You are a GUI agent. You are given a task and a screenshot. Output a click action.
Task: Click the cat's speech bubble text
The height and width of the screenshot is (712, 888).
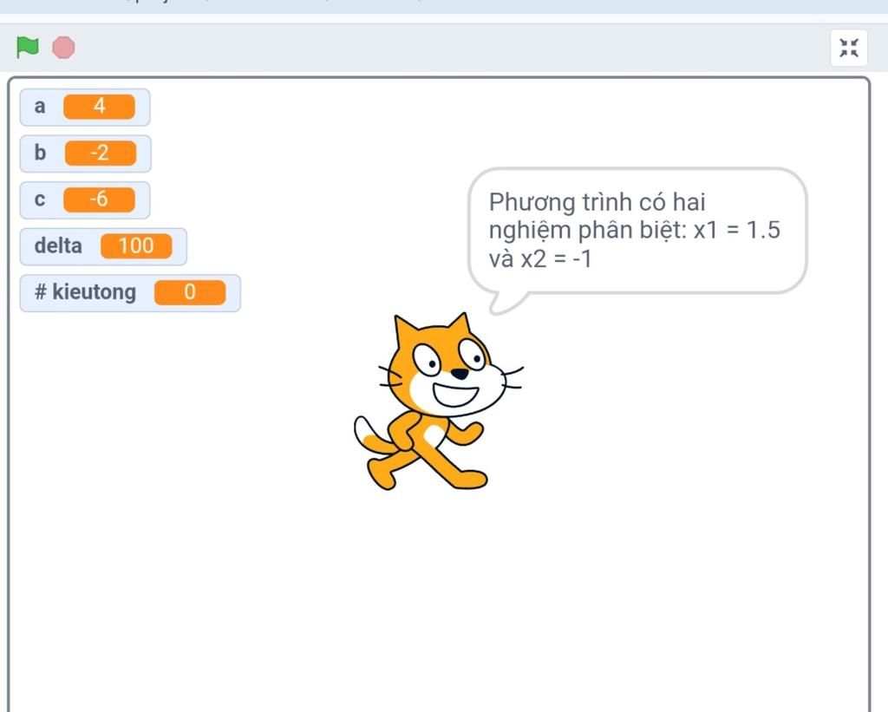pyautogui.click(x=634, y=231)
